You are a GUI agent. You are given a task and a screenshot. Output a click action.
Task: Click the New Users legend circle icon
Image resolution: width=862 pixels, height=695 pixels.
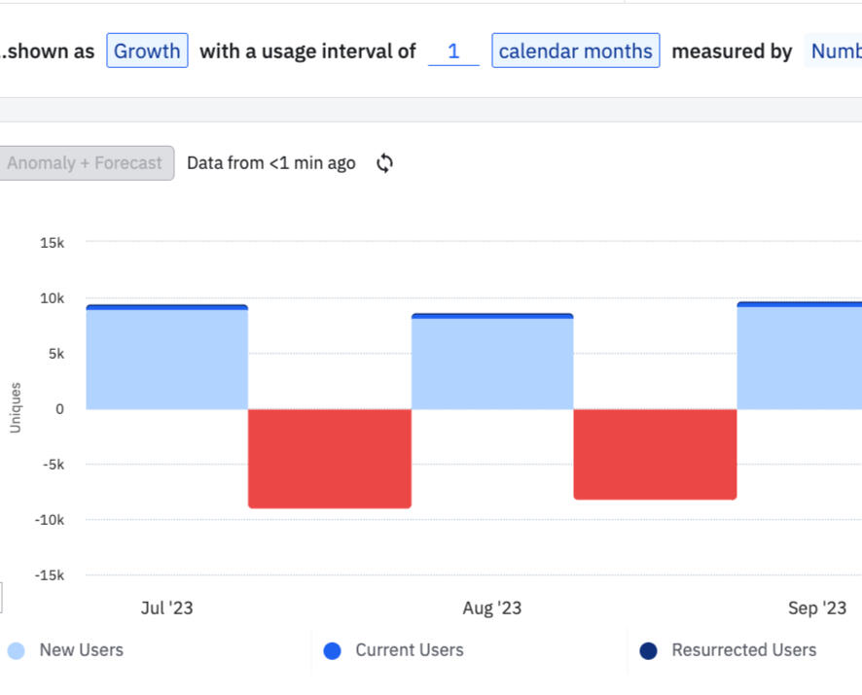point(16,650)
